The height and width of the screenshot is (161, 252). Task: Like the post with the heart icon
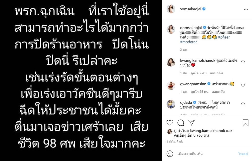tap(170, 123)
